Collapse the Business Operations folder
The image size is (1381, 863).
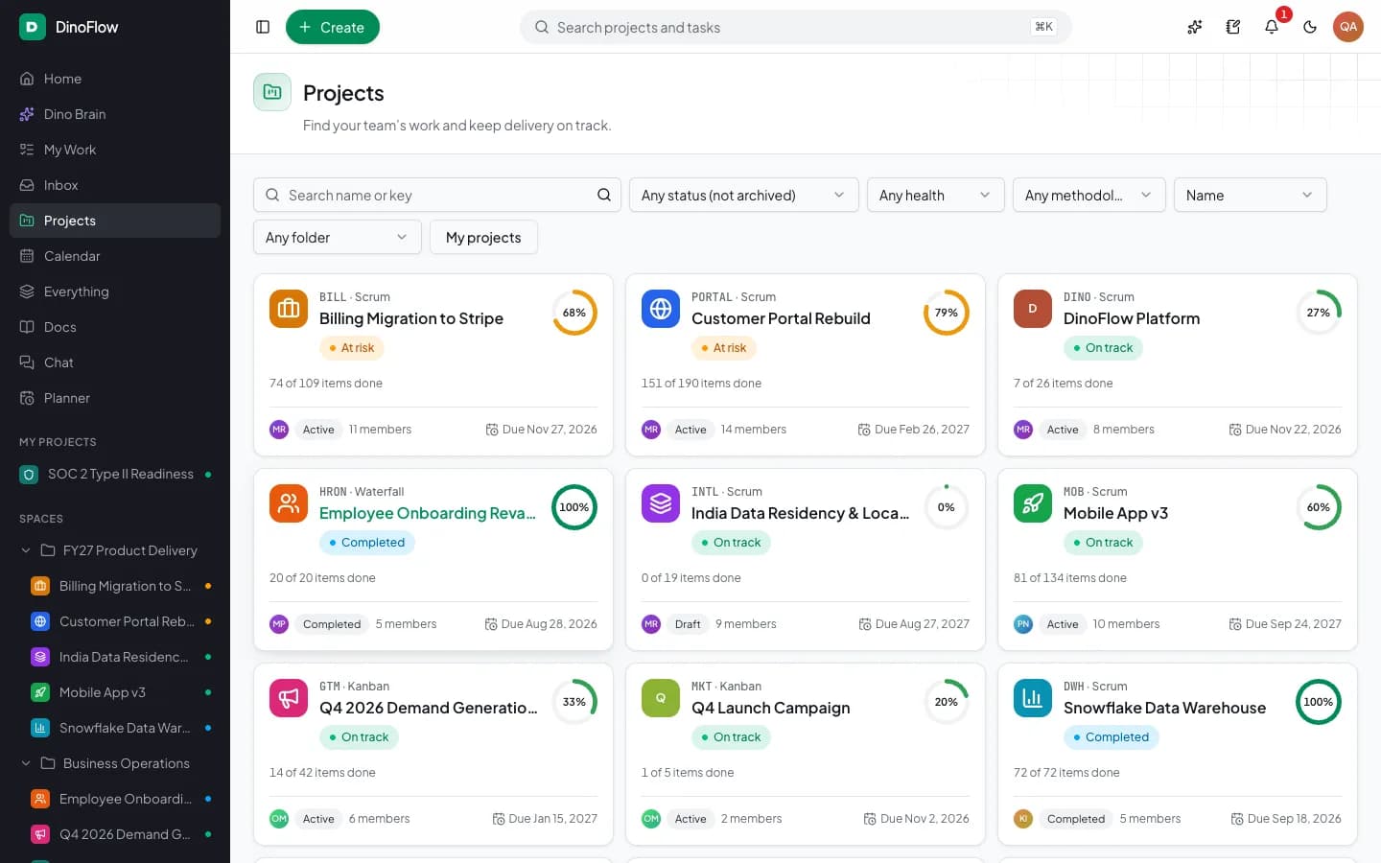point(26,763)
